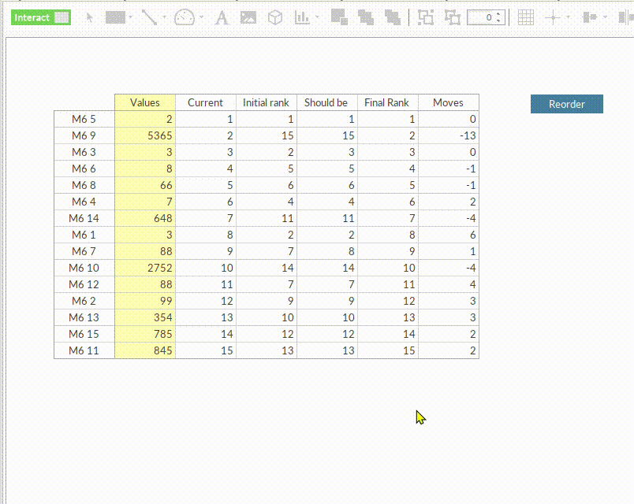Toggle the crosshair guide tool
The height and width of the screenshot is (504, 634).
click(x=552, y=17)
